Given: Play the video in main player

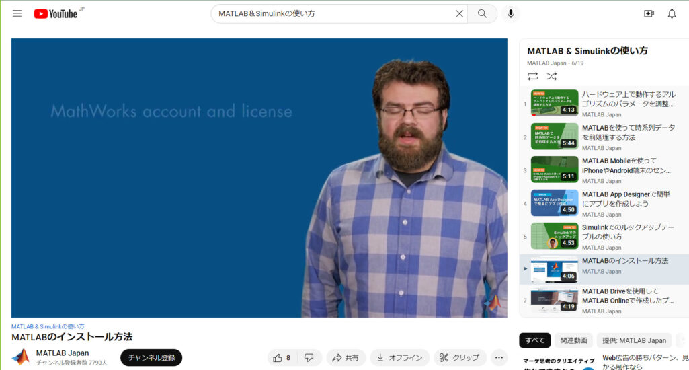Looking at the screenshot, I should click(x=259, y=178).
